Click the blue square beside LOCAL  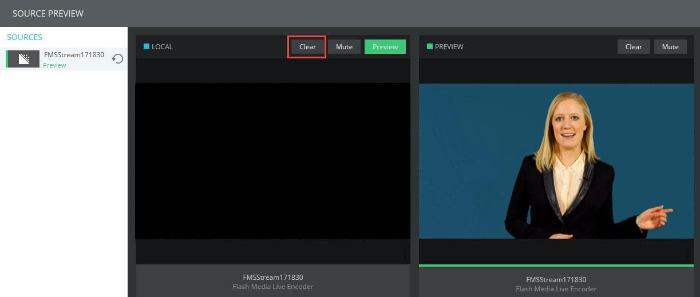147,47
